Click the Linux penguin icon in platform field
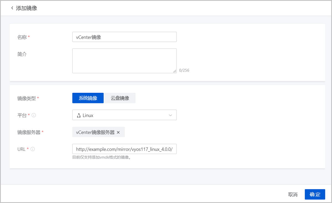 79,115
